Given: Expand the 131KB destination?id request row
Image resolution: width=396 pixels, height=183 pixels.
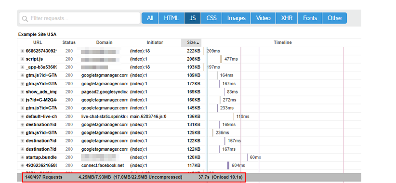Looking at the screenshot, I should point(23,124).
